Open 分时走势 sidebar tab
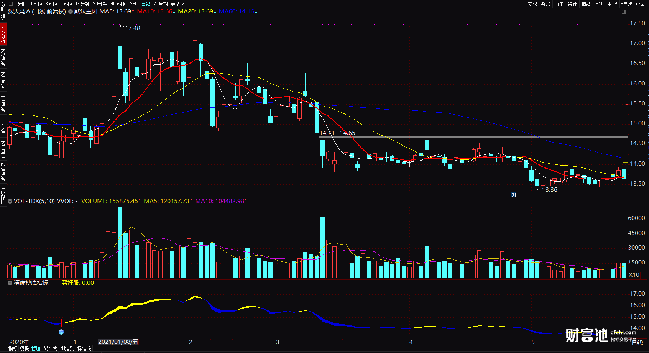The width and height of the screenshot is (649, 353). (x=3, y=11)
